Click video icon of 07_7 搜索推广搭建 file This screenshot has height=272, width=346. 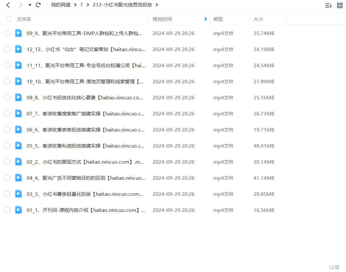pyautogui.click(x=19, y=113)
